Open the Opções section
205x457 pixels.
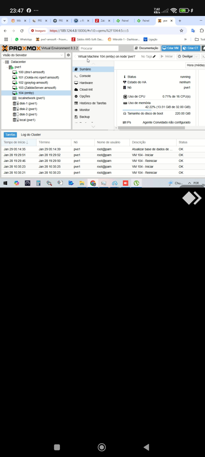click(93, 96)
